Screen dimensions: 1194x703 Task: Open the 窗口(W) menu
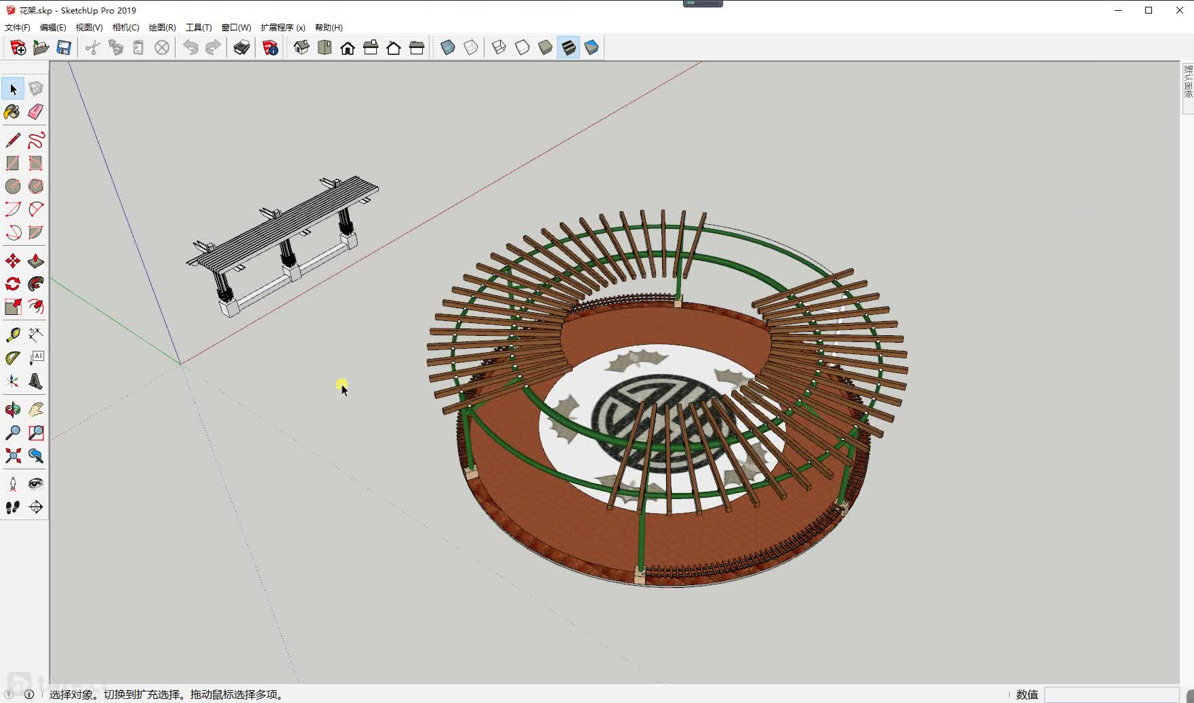[236, 28]
